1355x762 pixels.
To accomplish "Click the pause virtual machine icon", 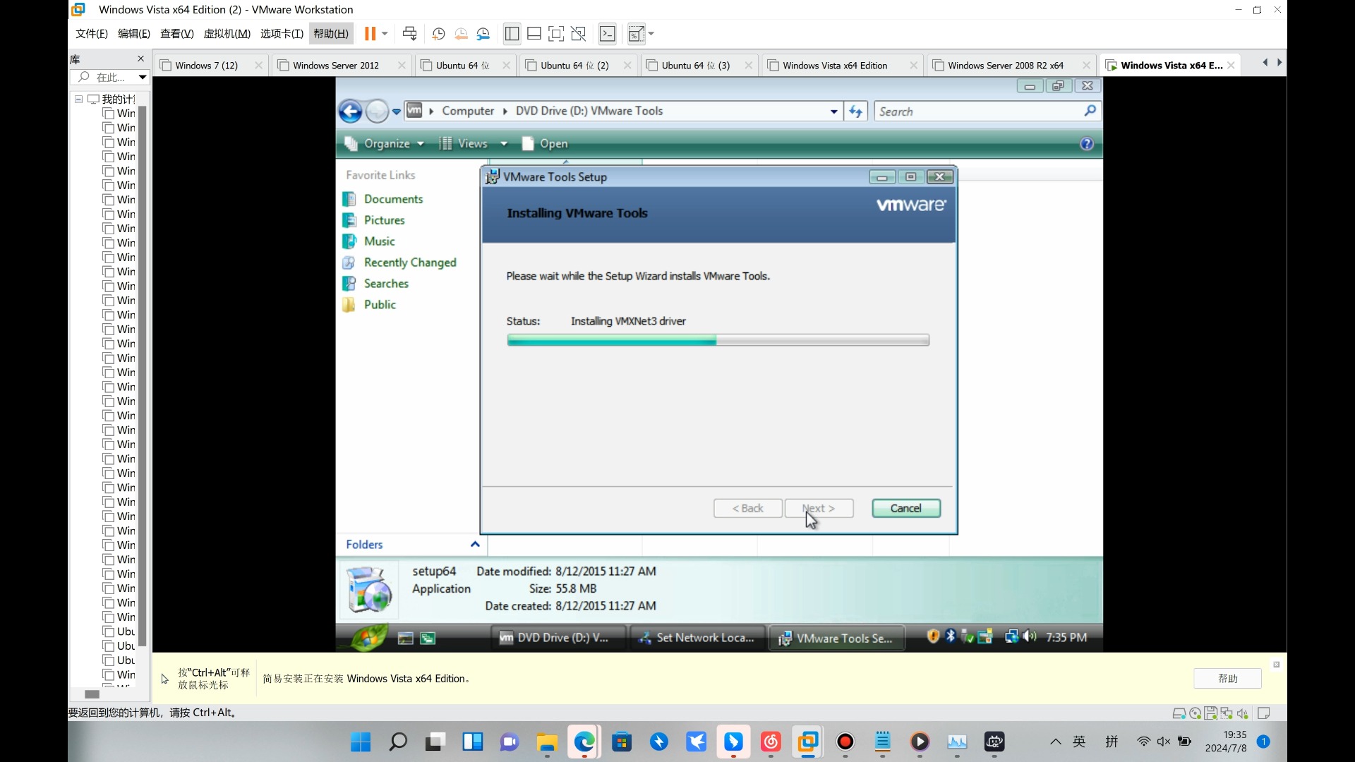I will coord(370,34).
